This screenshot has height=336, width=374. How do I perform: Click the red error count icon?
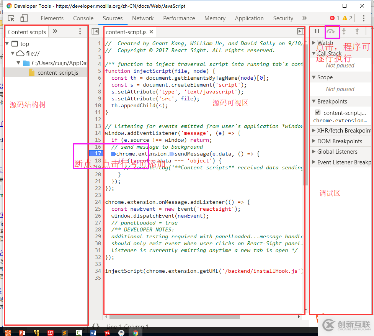332,18
